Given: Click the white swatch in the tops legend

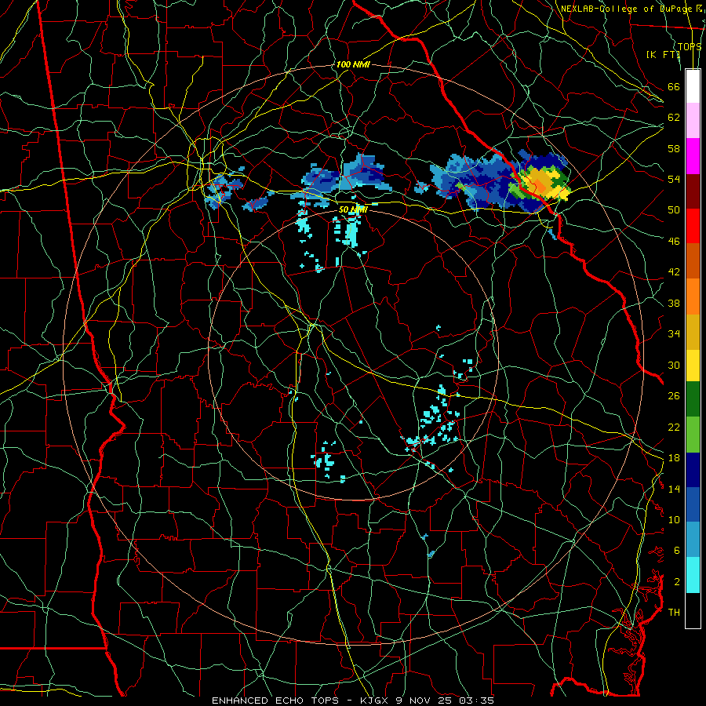Looking at the screenshot, I should (x=693, y=86).
